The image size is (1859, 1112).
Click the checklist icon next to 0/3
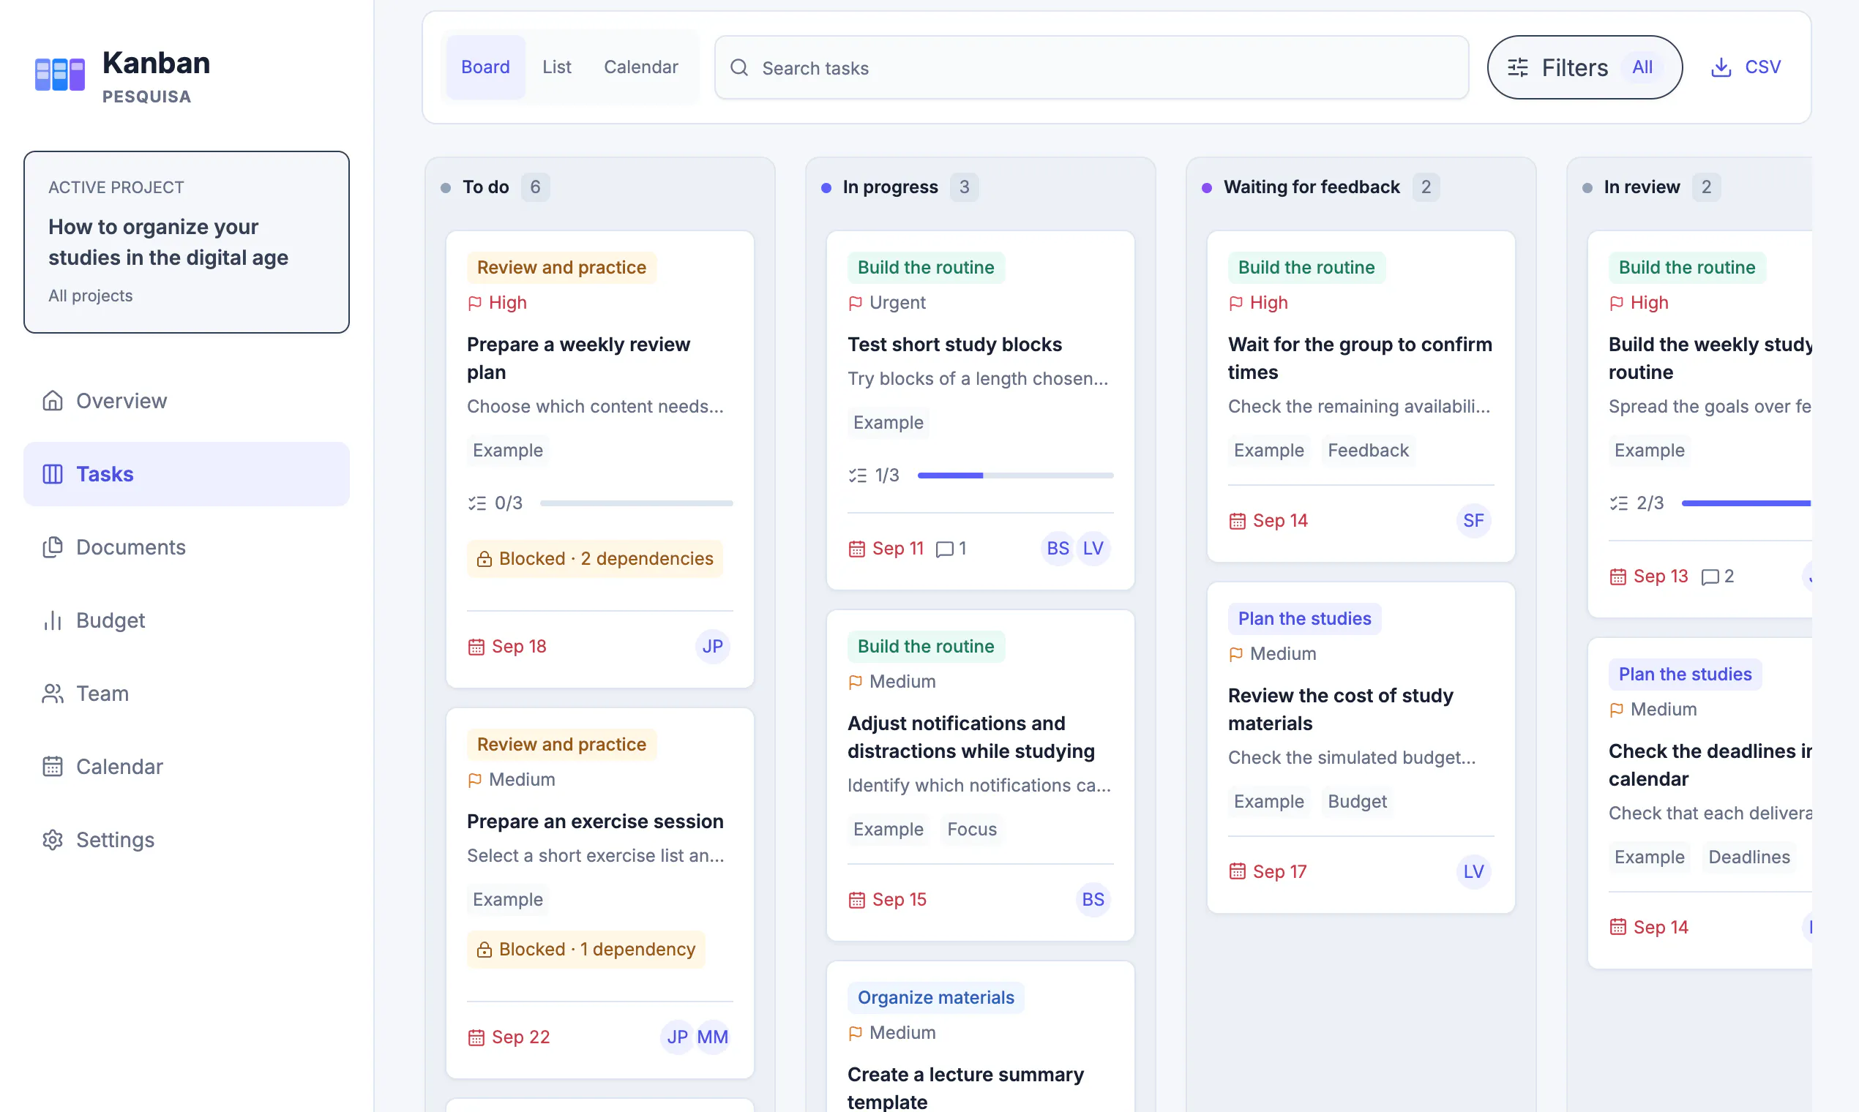[476, 503]
